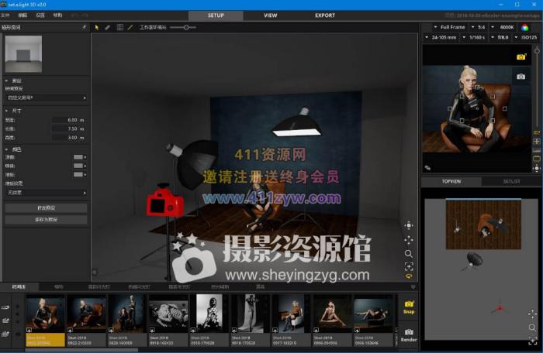Click the yellow rotate view icon

click(x=409, y=276)
